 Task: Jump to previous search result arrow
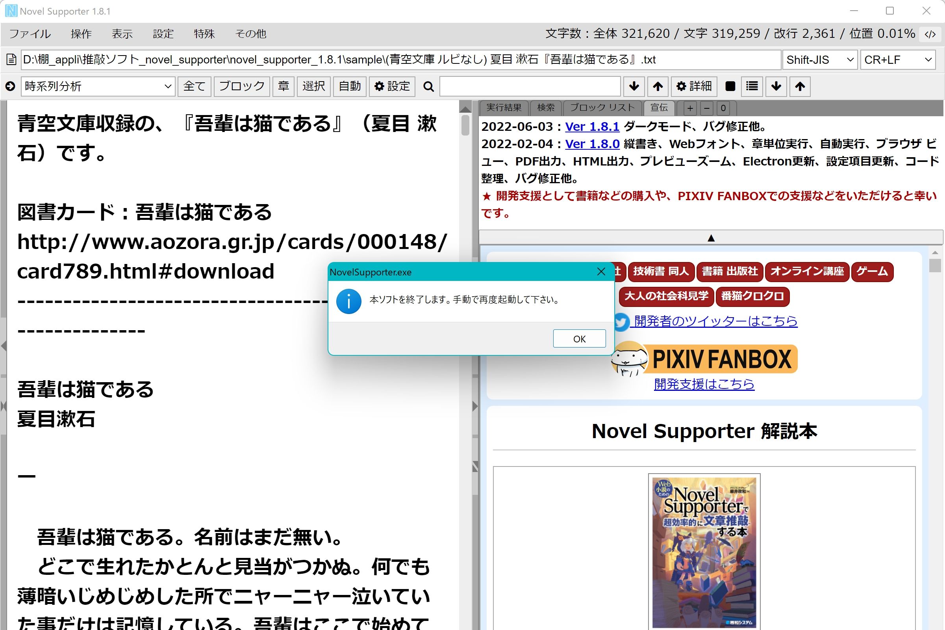658,86
